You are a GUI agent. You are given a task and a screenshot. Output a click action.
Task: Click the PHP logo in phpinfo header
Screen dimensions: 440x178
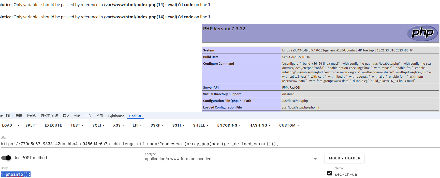[422, 33]
